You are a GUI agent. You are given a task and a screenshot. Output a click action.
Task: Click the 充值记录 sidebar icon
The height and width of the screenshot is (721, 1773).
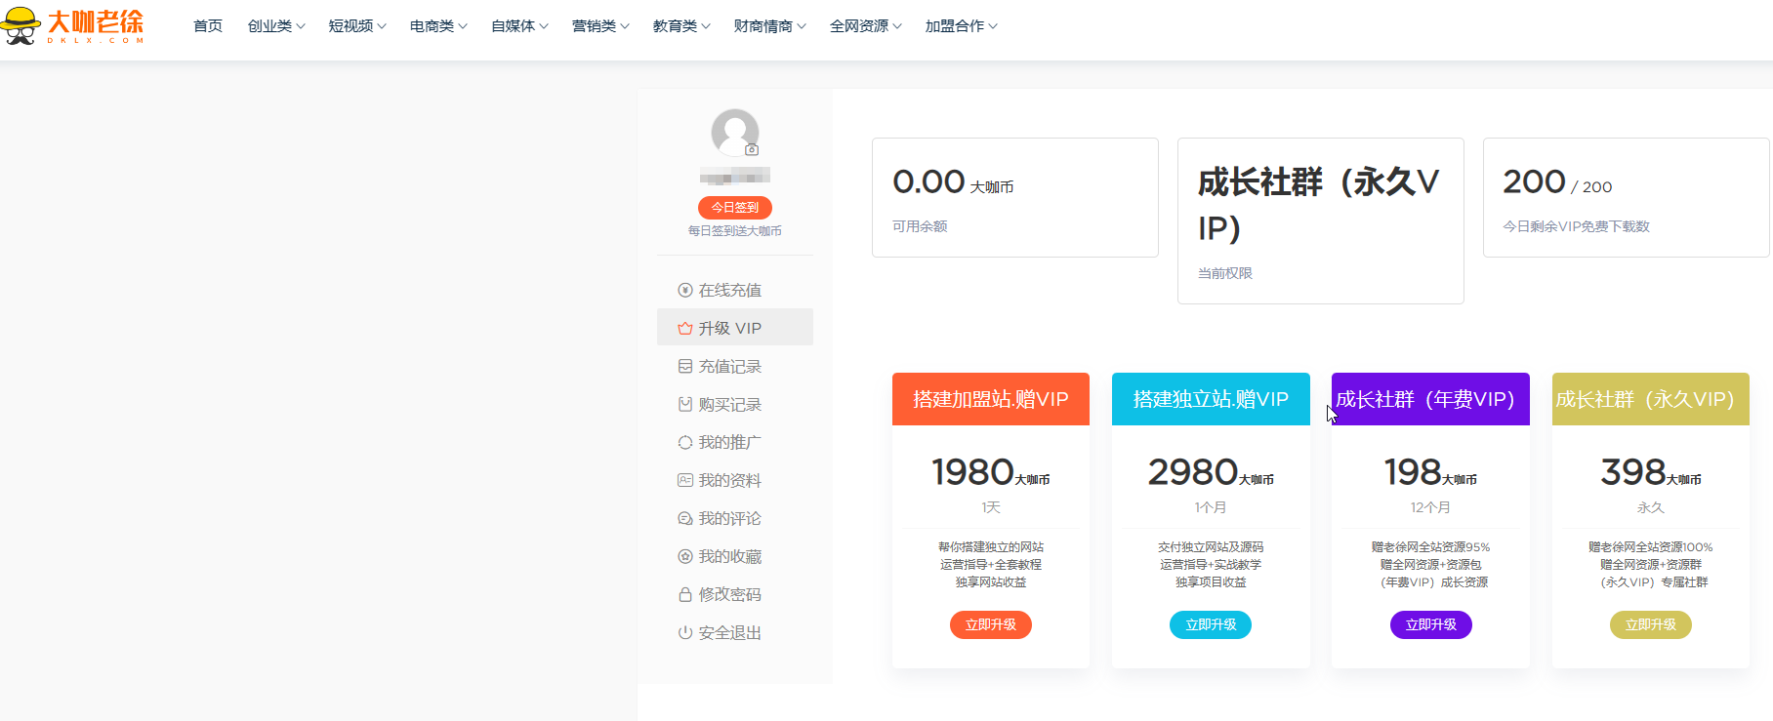pyautogui.click(x=685, y=366)
